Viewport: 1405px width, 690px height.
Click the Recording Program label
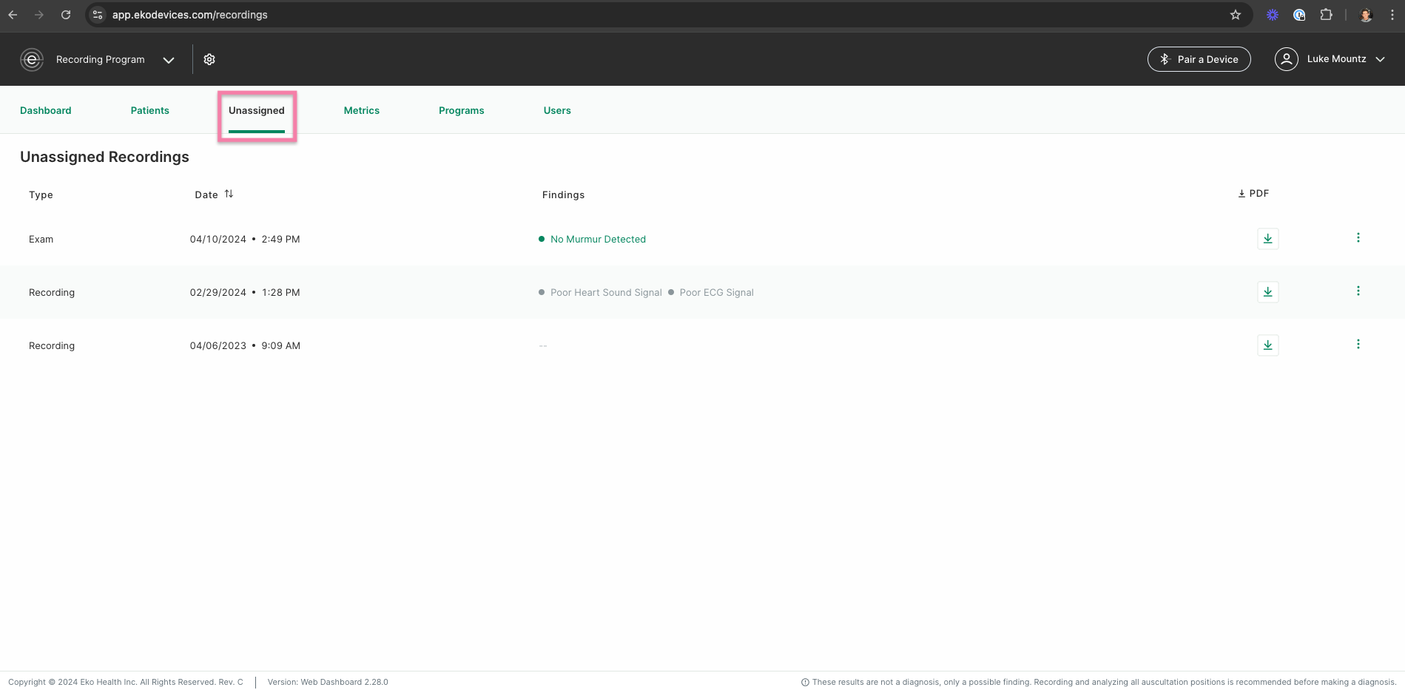[x=101, y=59]
